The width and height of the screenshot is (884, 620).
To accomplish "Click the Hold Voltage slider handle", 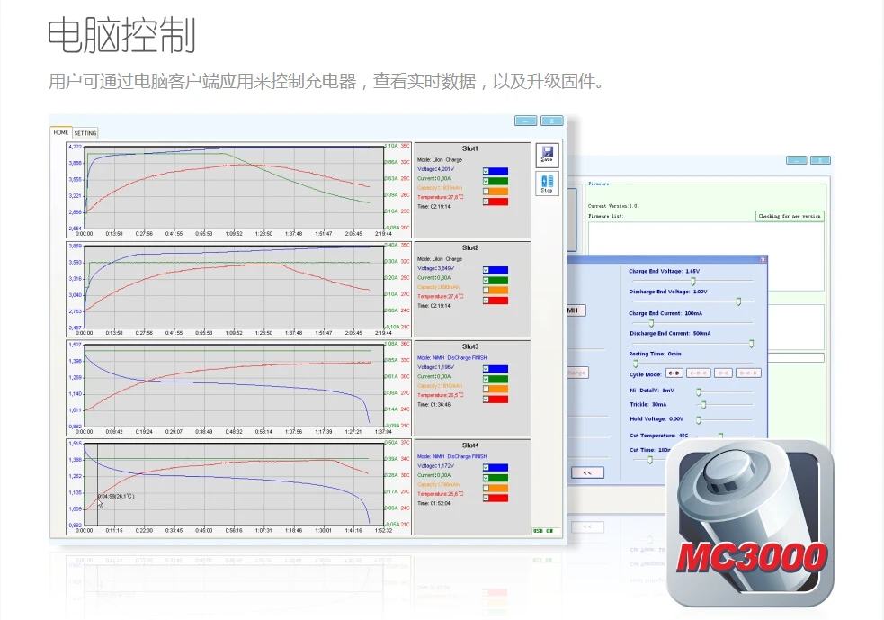I will [699, 419].
